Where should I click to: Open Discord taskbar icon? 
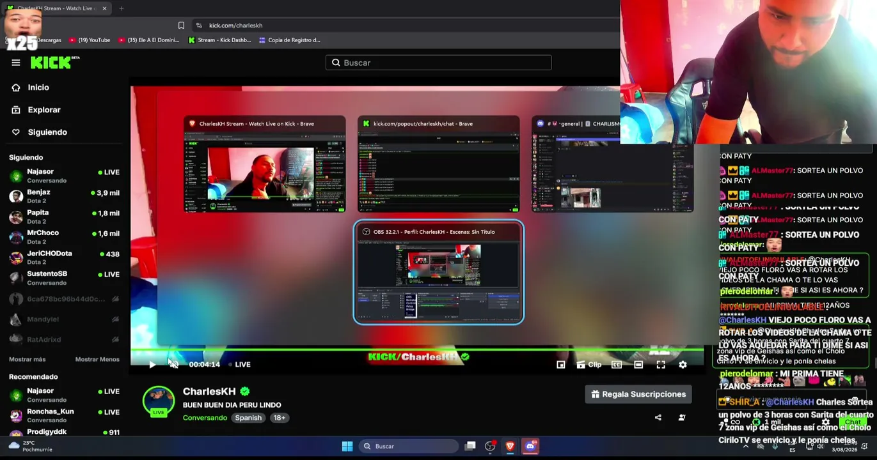pos(530,447)
